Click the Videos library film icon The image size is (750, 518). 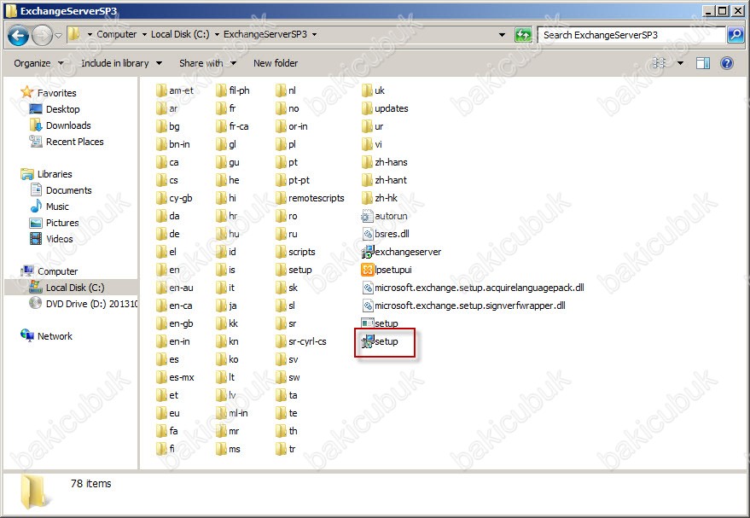pos(36,239)
